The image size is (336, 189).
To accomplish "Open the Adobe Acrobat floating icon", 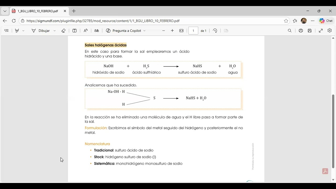I will (325, 171).
